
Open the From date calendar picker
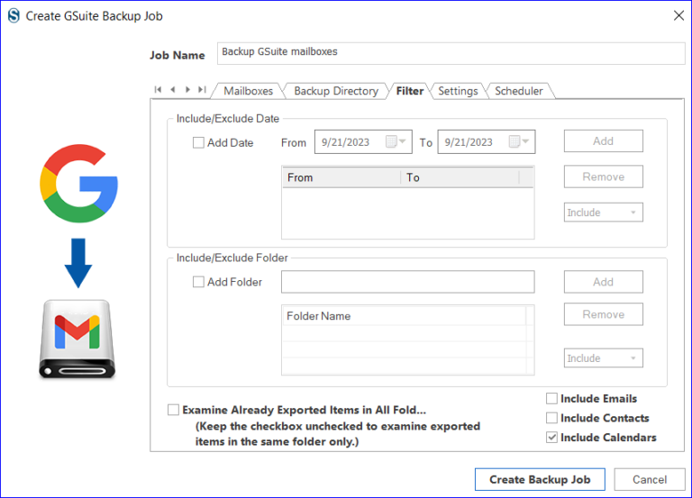point(396,141)
